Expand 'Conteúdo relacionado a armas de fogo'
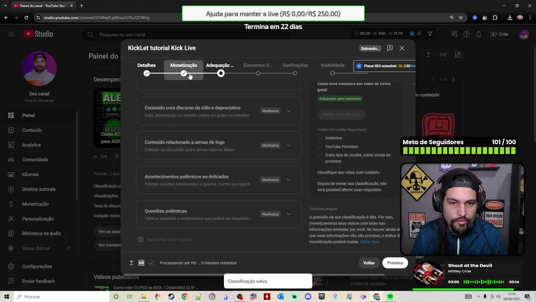The height and width of the screenshot is (302, 536). coord(289,145)
